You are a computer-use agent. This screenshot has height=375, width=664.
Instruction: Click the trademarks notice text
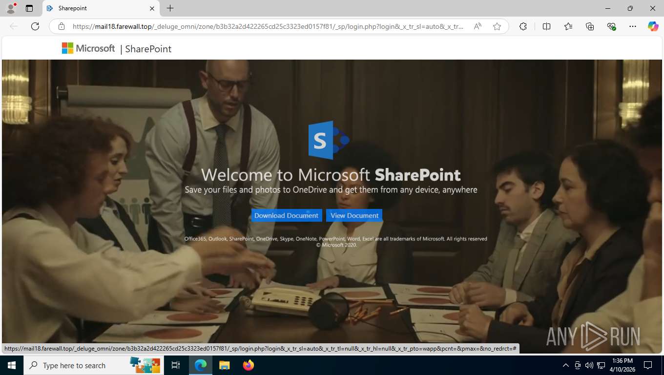coord(335,239)
